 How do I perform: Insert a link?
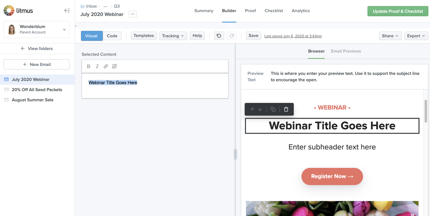click(106, 66)
